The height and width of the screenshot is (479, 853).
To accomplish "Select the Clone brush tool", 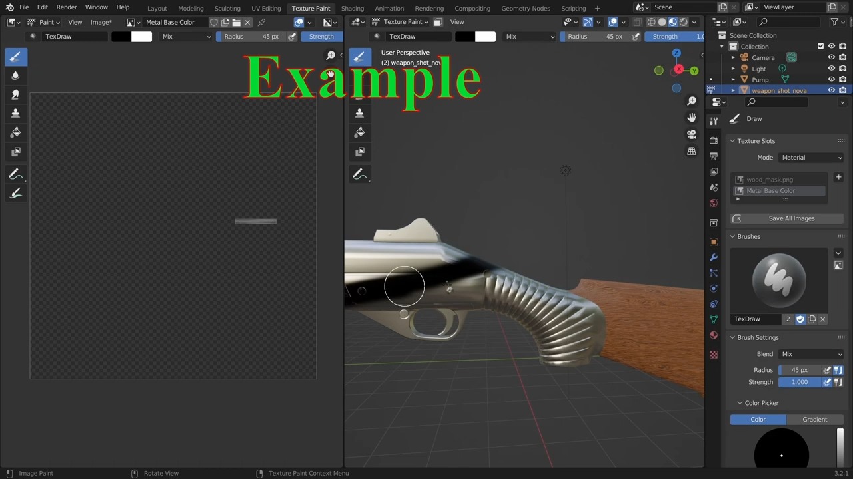I will pyautogui.click(x=15, y=113).
